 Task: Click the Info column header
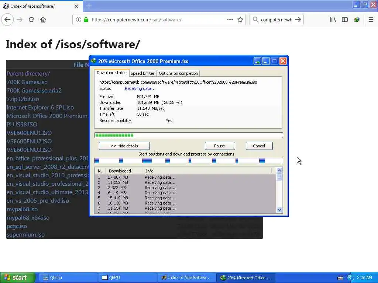point(207,171)
